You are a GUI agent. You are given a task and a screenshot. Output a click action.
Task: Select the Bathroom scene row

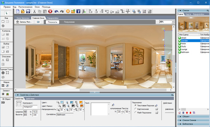coord(194,52)
